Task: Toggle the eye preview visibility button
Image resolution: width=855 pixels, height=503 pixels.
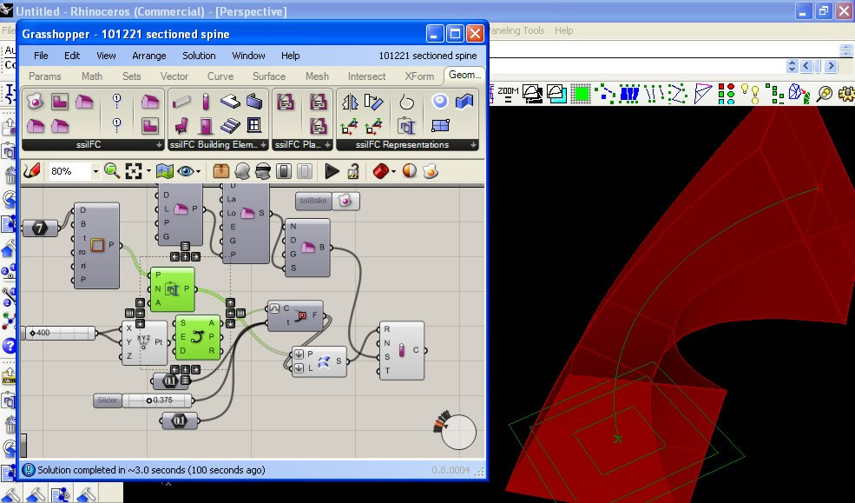Action: (x=186, y=171)
